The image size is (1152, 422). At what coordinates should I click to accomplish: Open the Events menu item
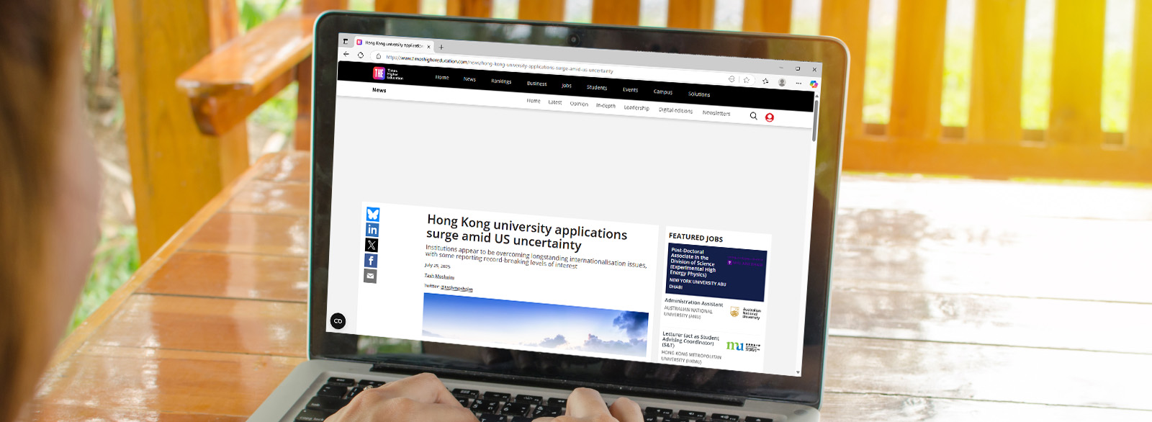(631, 90)
